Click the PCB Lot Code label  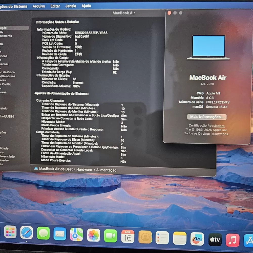coord(52,44)
